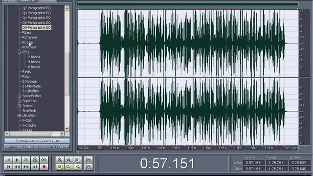Select the highlighted Q8-Paragraphic EQ effect
The width and height of the screenshot is (313, 176).
37,27
